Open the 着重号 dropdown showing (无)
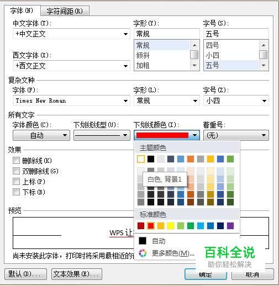The width and height of the screenshot is (279, 286). (236, 135)
